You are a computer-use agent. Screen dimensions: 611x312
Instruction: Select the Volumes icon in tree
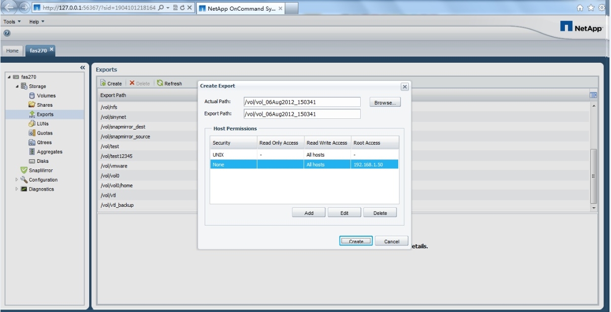coord(32,96)
